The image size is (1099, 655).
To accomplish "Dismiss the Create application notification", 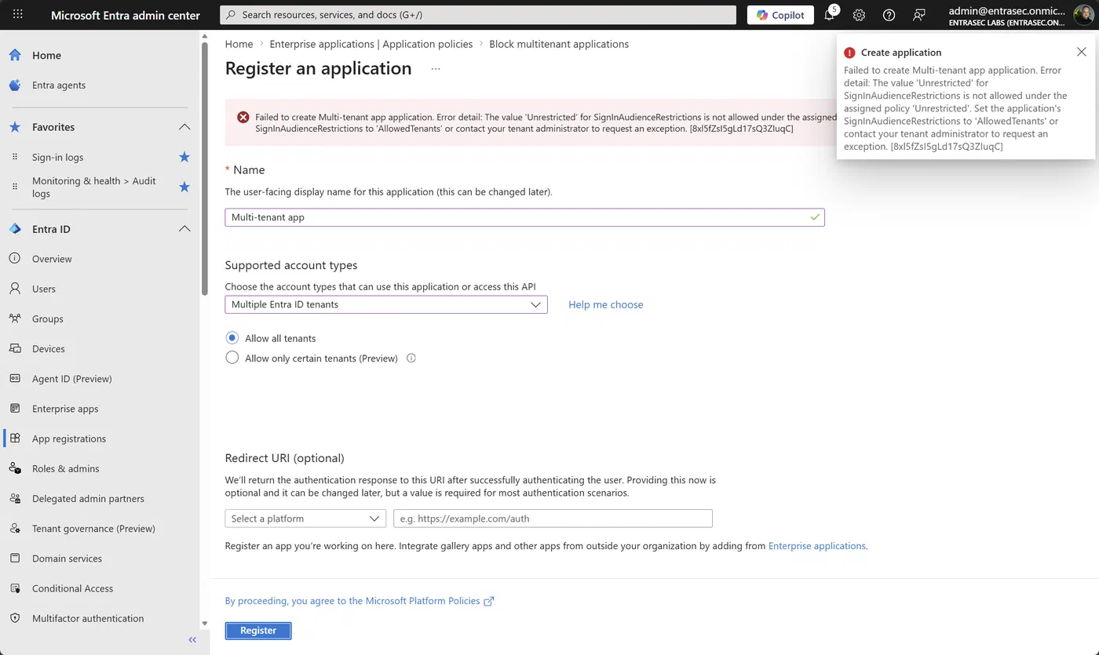I will click(x=1082, y=52).
